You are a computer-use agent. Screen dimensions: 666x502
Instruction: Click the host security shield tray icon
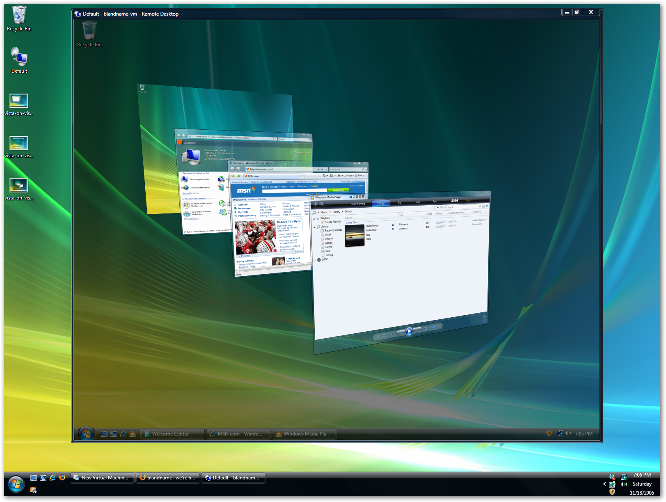click(x=612, y=492)
